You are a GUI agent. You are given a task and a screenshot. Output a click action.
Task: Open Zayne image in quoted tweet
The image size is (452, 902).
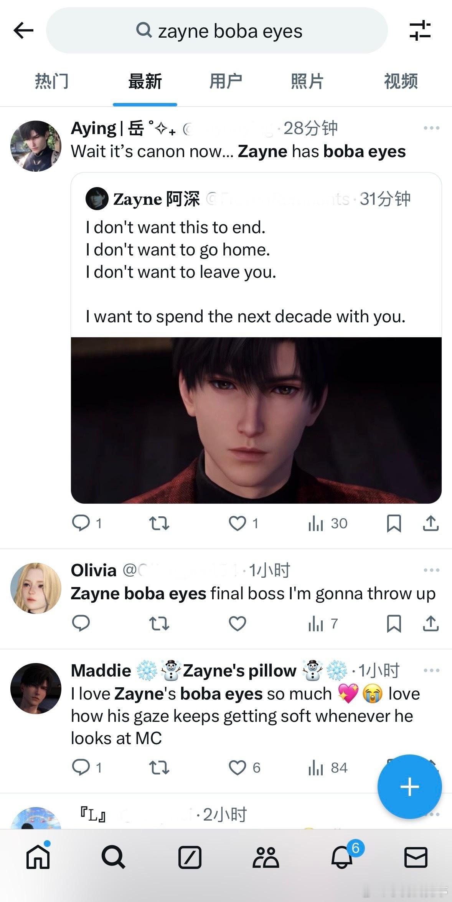click(256, 420)
